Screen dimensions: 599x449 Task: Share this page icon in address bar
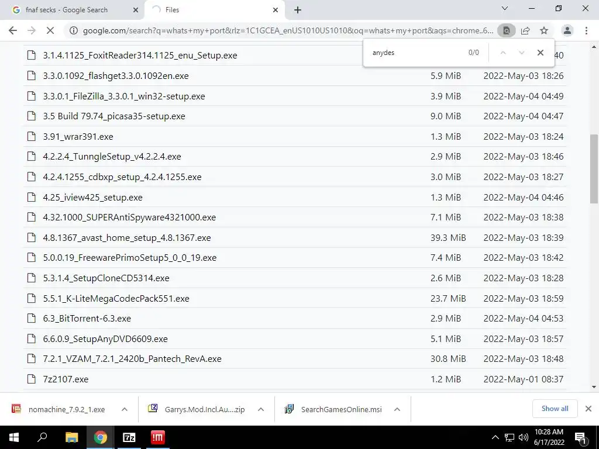(525, 30)
